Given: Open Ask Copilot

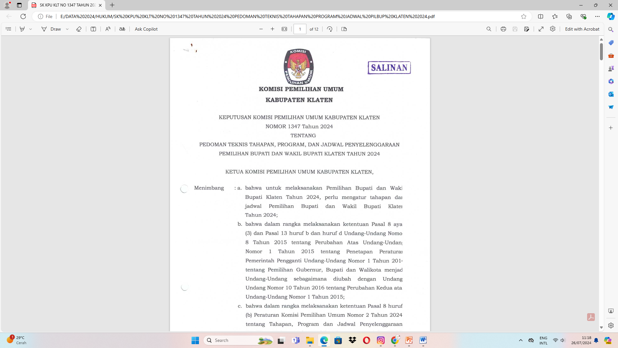Looking at the screenshot, I should tap(146, 29).
